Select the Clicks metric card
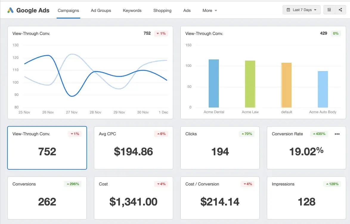The image size is (350, 224). coord(220,148)
